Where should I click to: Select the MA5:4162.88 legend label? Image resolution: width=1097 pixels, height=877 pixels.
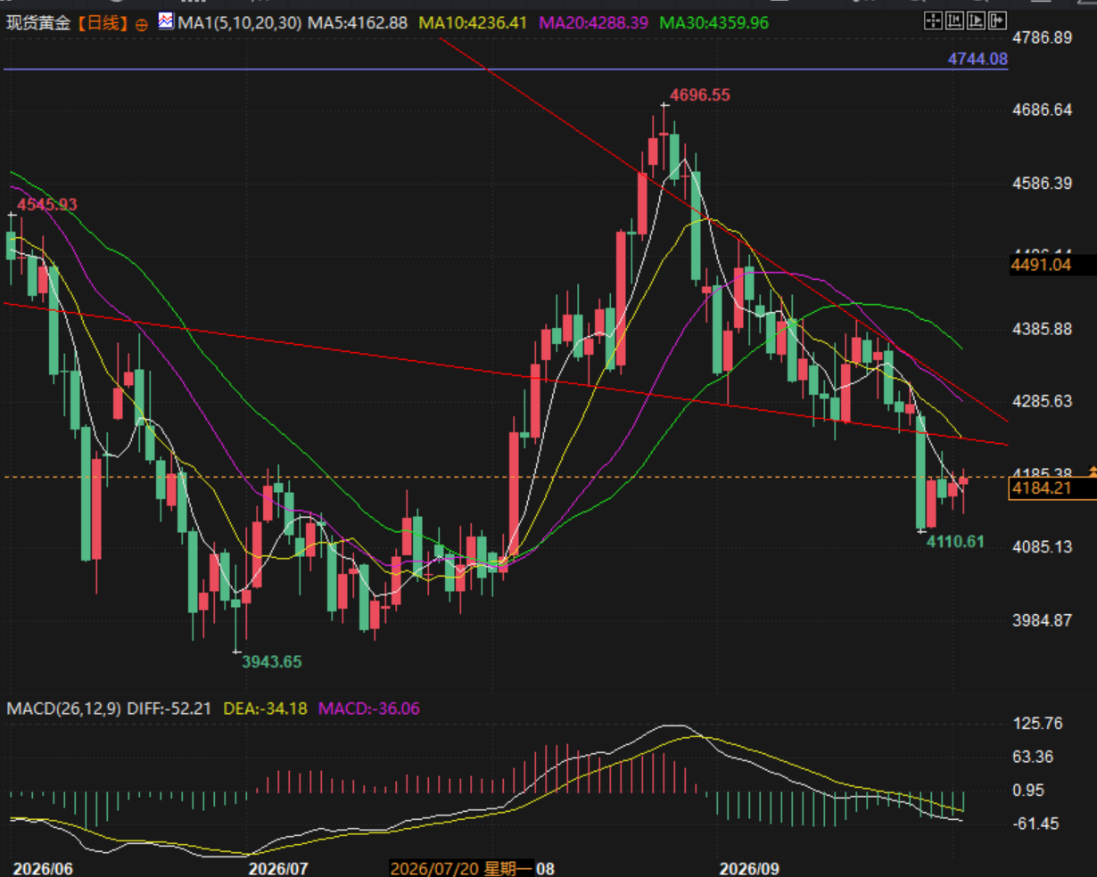click(358, 22)
